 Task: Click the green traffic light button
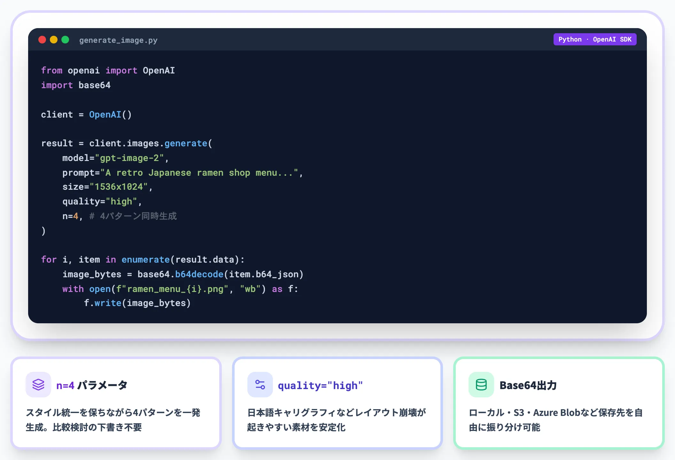[65, 40]
